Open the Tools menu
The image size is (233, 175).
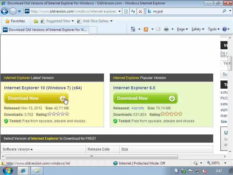pyautogui.click(x=214, y=29)
